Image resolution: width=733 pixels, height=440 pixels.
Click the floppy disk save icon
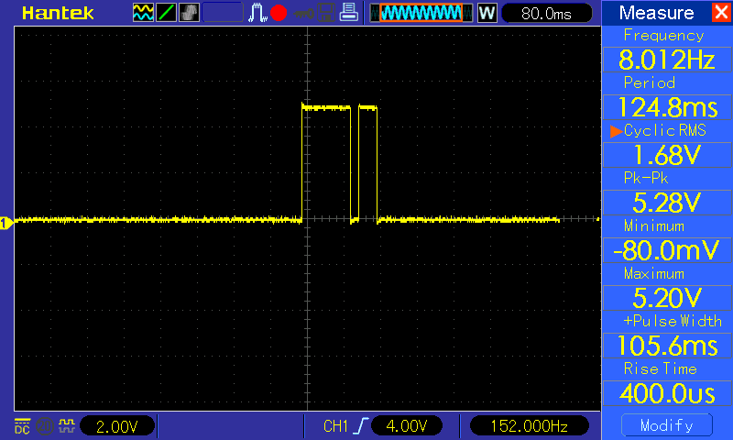[x=326, y=13]
